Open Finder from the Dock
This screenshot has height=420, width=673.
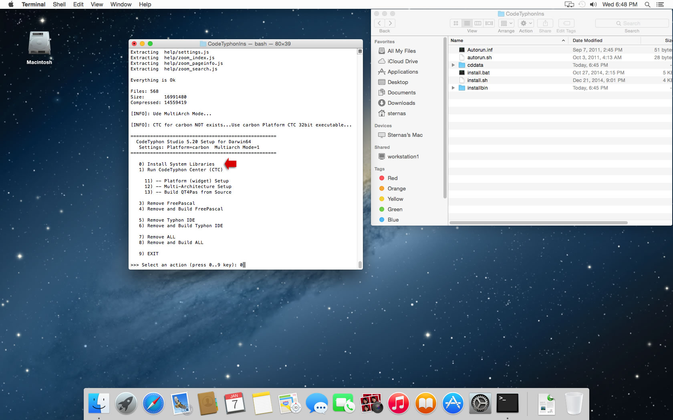pyautogui.click(x=99, y=403)
